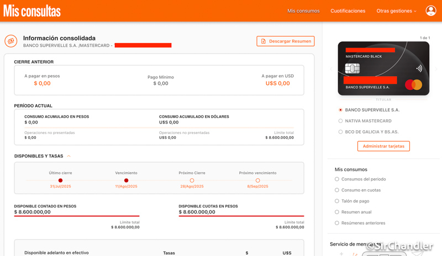Choose the BANCO SUPERVIELLE S.A. radio button

coord(340,110)
